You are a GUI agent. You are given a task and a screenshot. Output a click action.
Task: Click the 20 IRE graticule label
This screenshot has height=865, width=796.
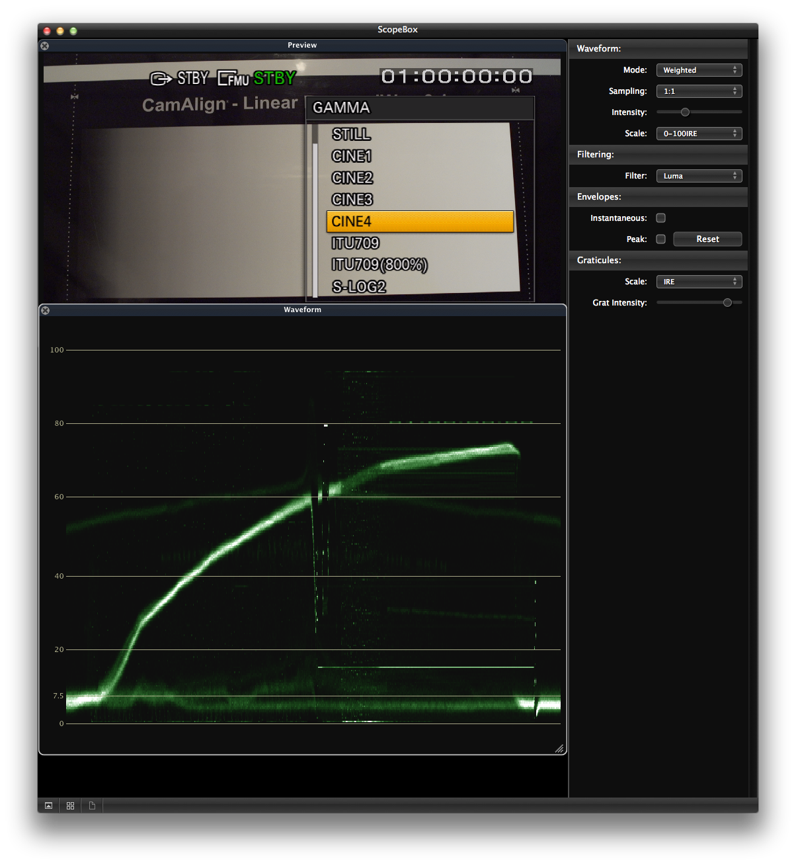click(60, 649)
